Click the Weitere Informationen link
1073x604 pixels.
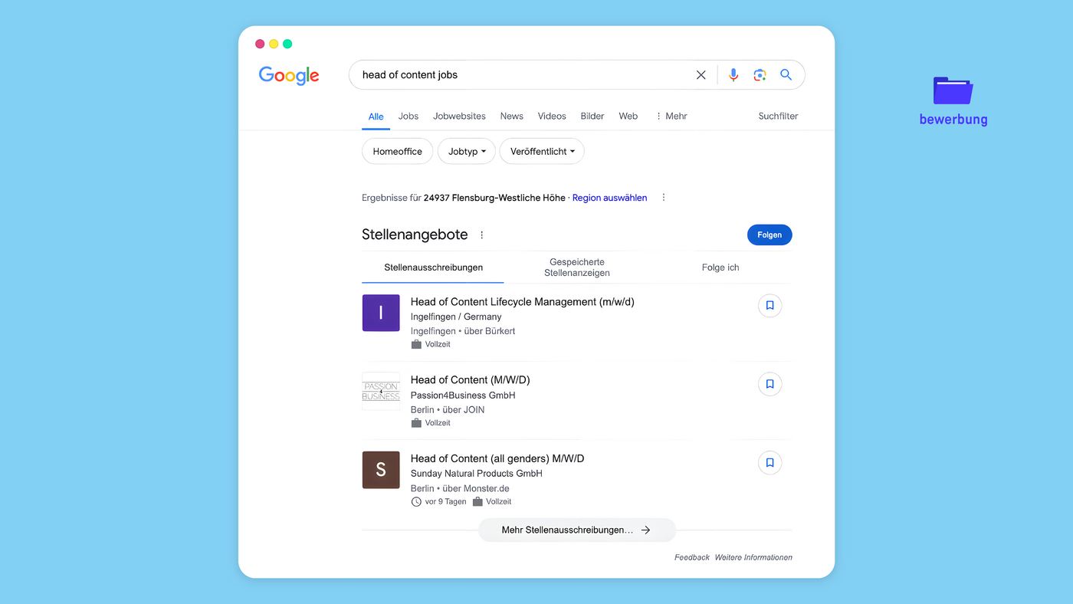(x=753, y=557)
